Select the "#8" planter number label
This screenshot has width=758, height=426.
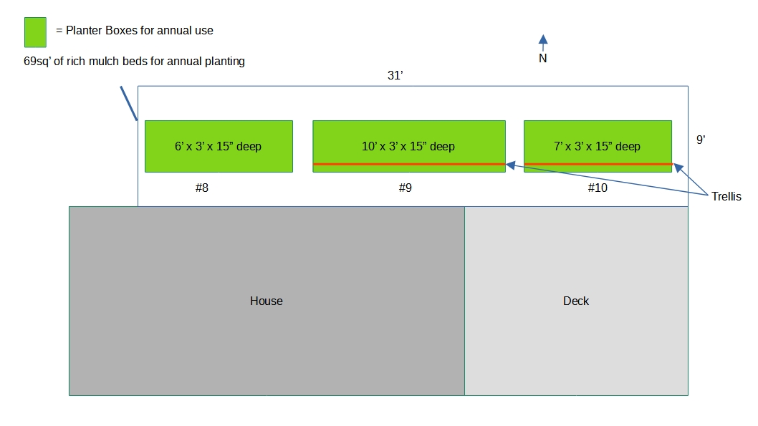click(201, 188)
